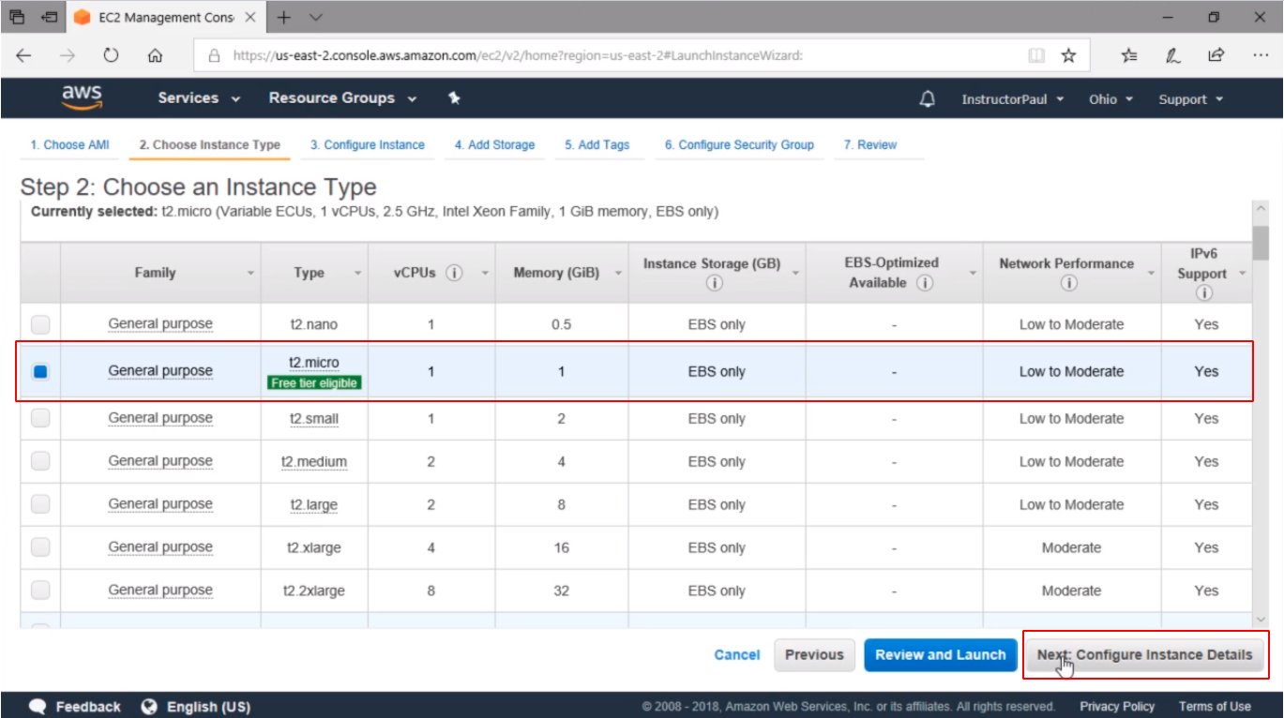
Task: Click the share page icon
Action: (1216, 55)
